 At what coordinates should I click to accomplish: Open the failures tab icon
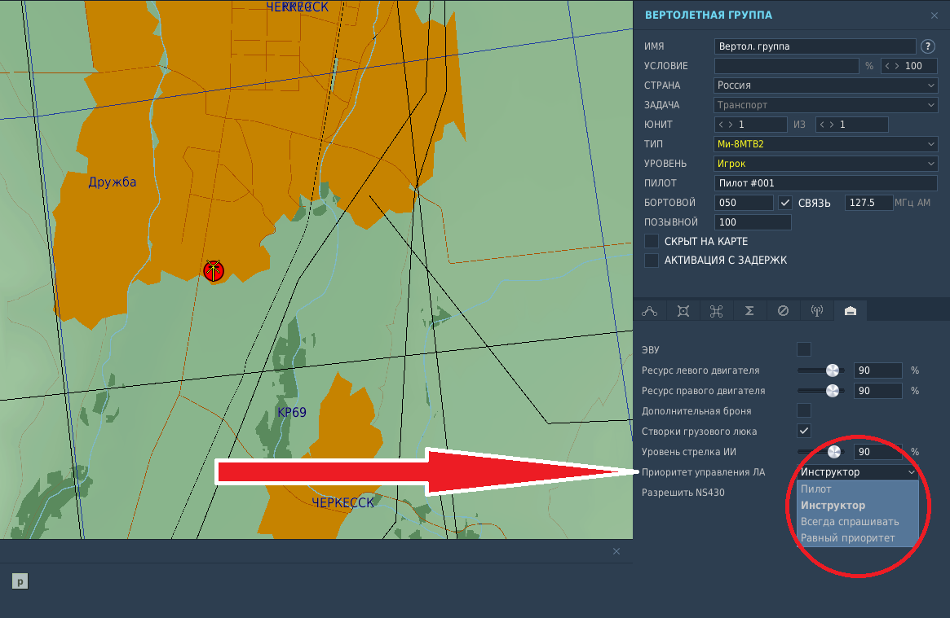coord(783,311)
